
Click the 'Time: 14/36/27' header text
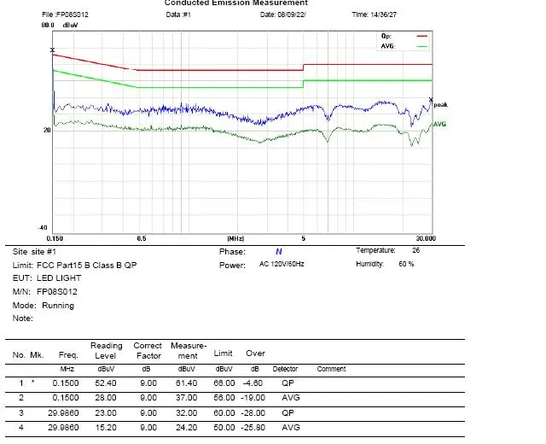tap(375, 15)
